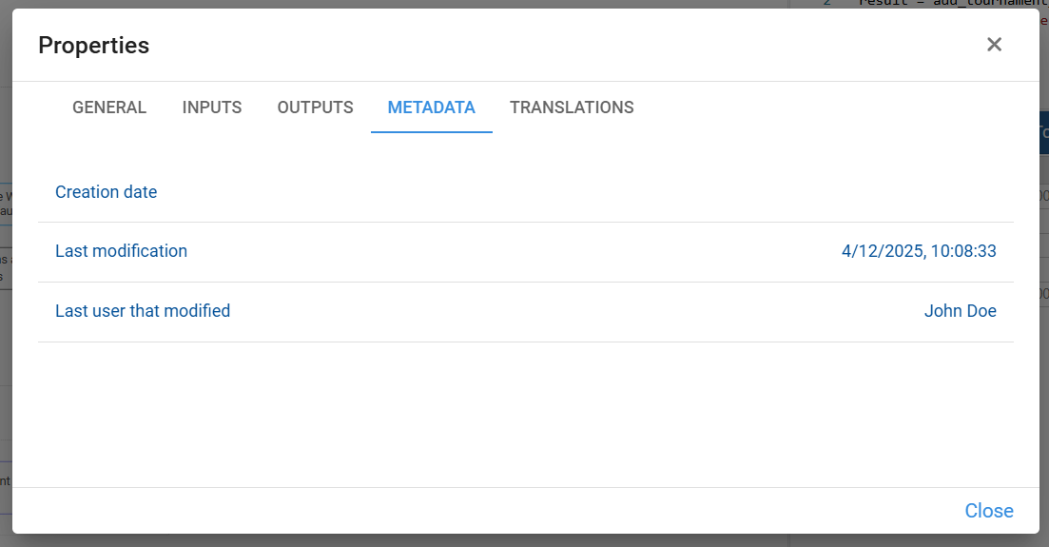The width and height of the screenshot is (1049, 547).
Task: Click the Last user that modified label
Action: click(143, 311)
